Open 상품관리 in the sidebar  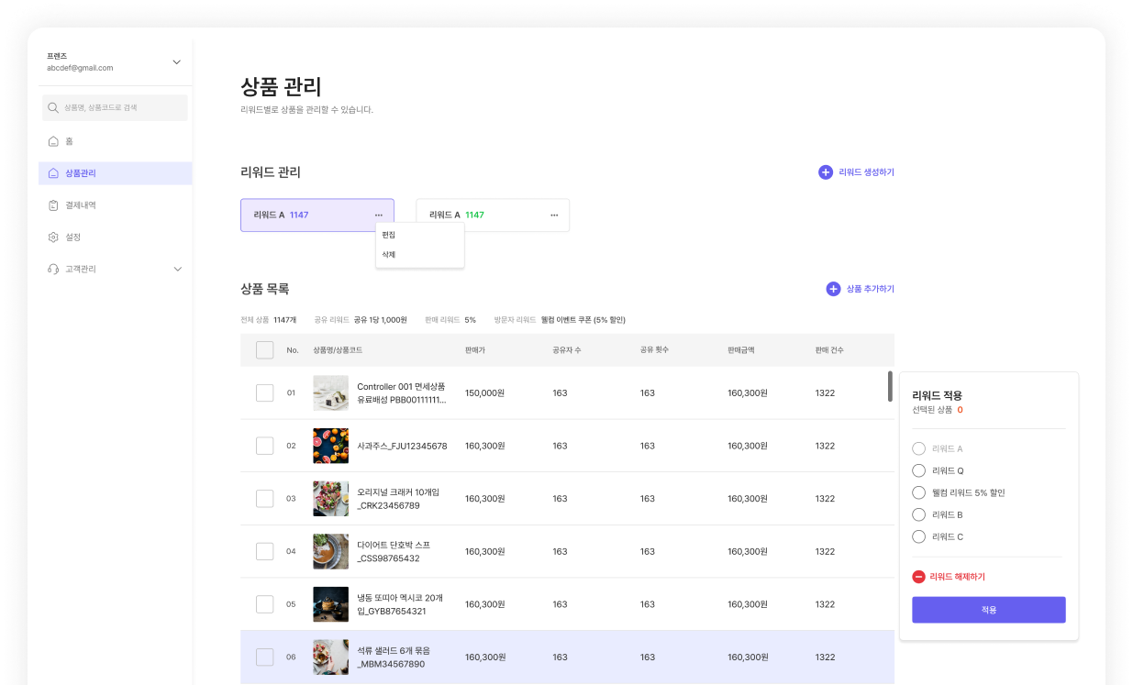(116, 173)
